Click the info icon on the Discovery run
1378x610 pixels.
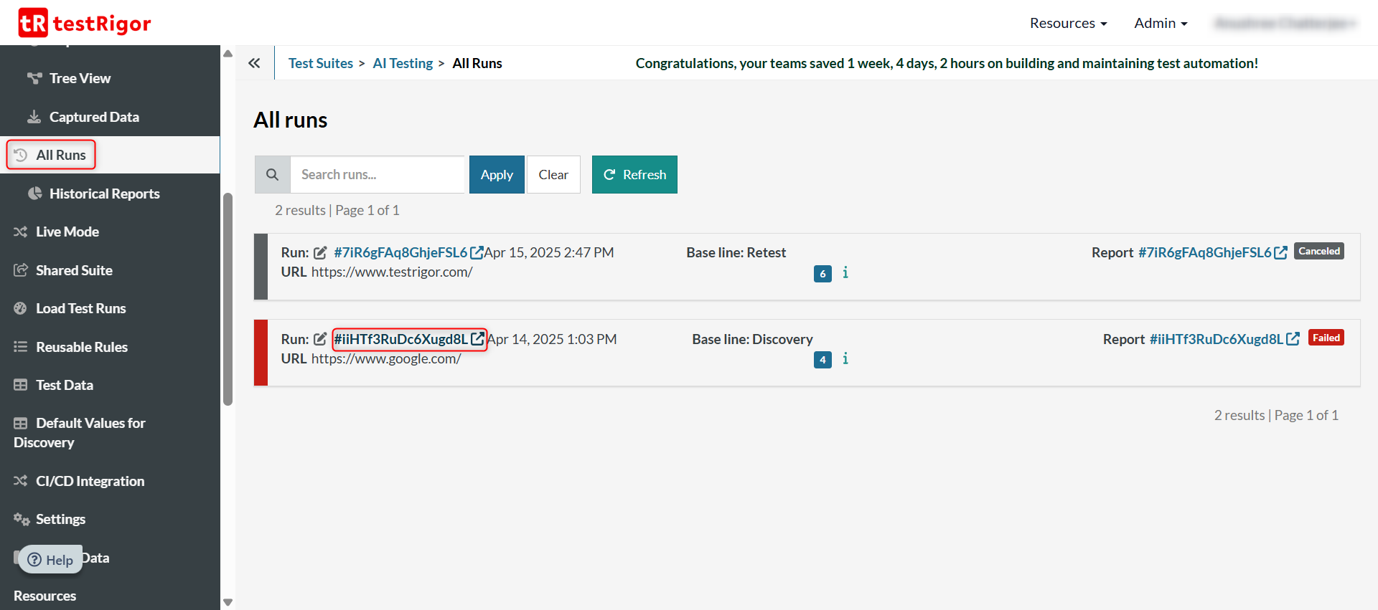click(x=845, y=358)
